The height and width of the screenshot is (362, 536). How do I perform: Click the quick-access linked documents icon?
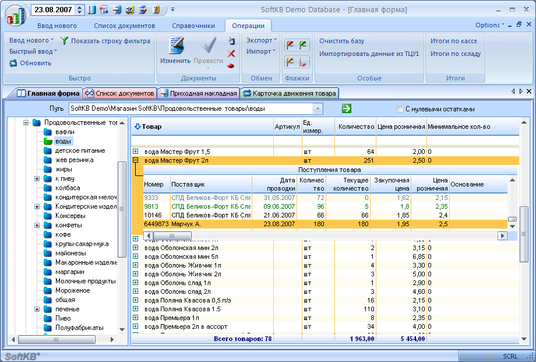coord(104,9)
